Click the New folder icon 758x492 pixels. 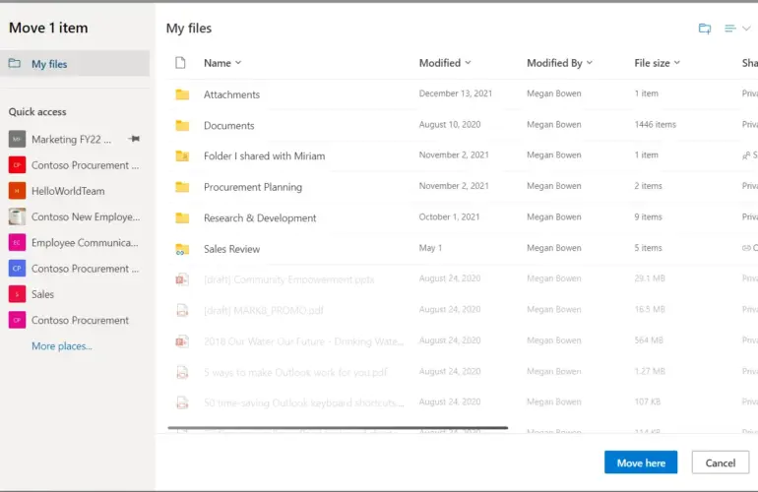705,29
